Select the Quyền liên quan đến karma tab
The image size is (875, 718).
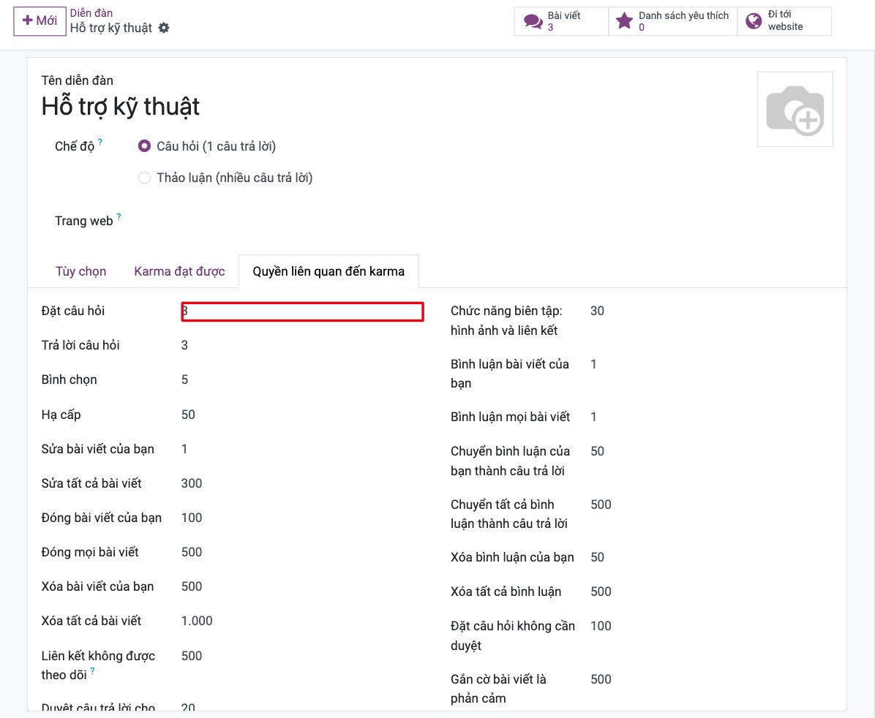(328, 272)
